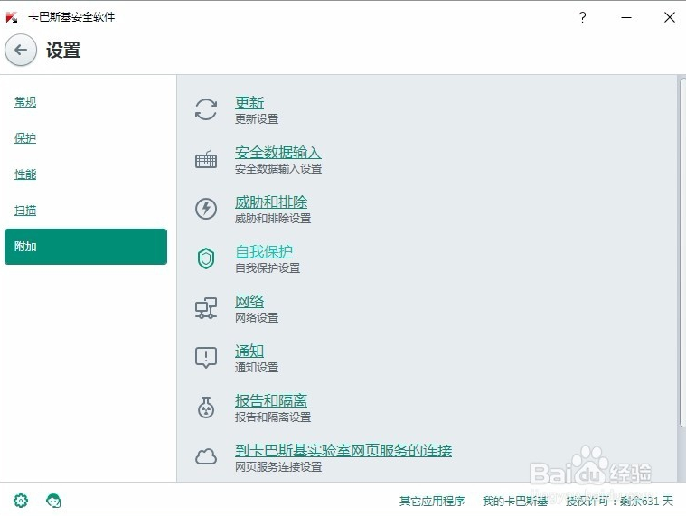Click the 授权许可 remaining days text
This screenshot has width=686, height=516.
(619, 502)
